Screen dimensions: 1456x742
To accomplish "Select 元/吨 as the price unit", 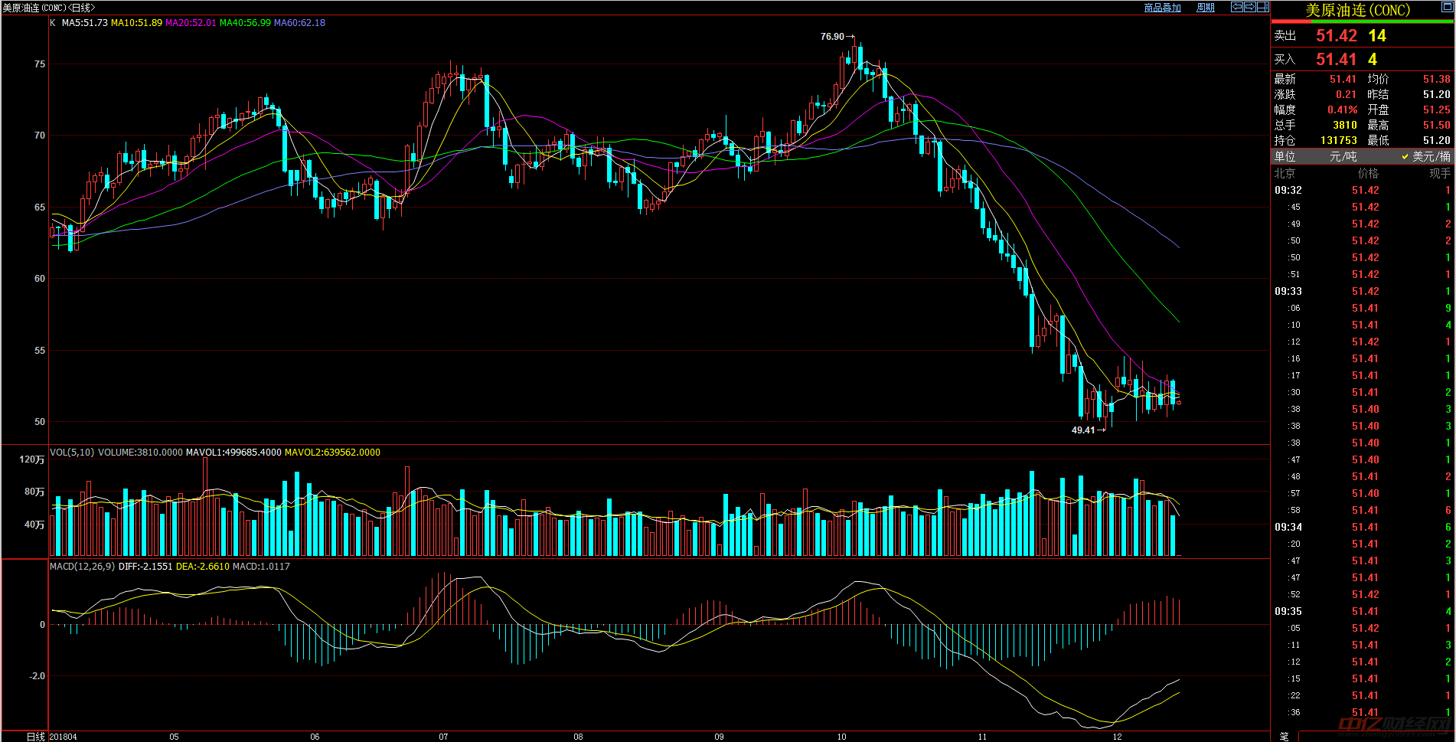I will (1343, 156).
